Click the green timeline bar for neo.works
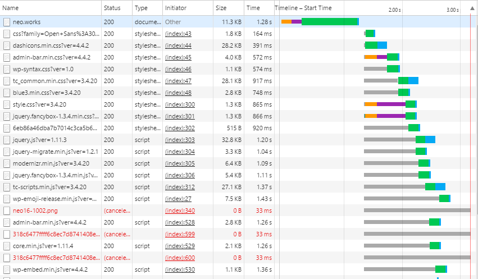Viewport: 478px width, 279px height. pyautogui.click(x=329, y=22)
